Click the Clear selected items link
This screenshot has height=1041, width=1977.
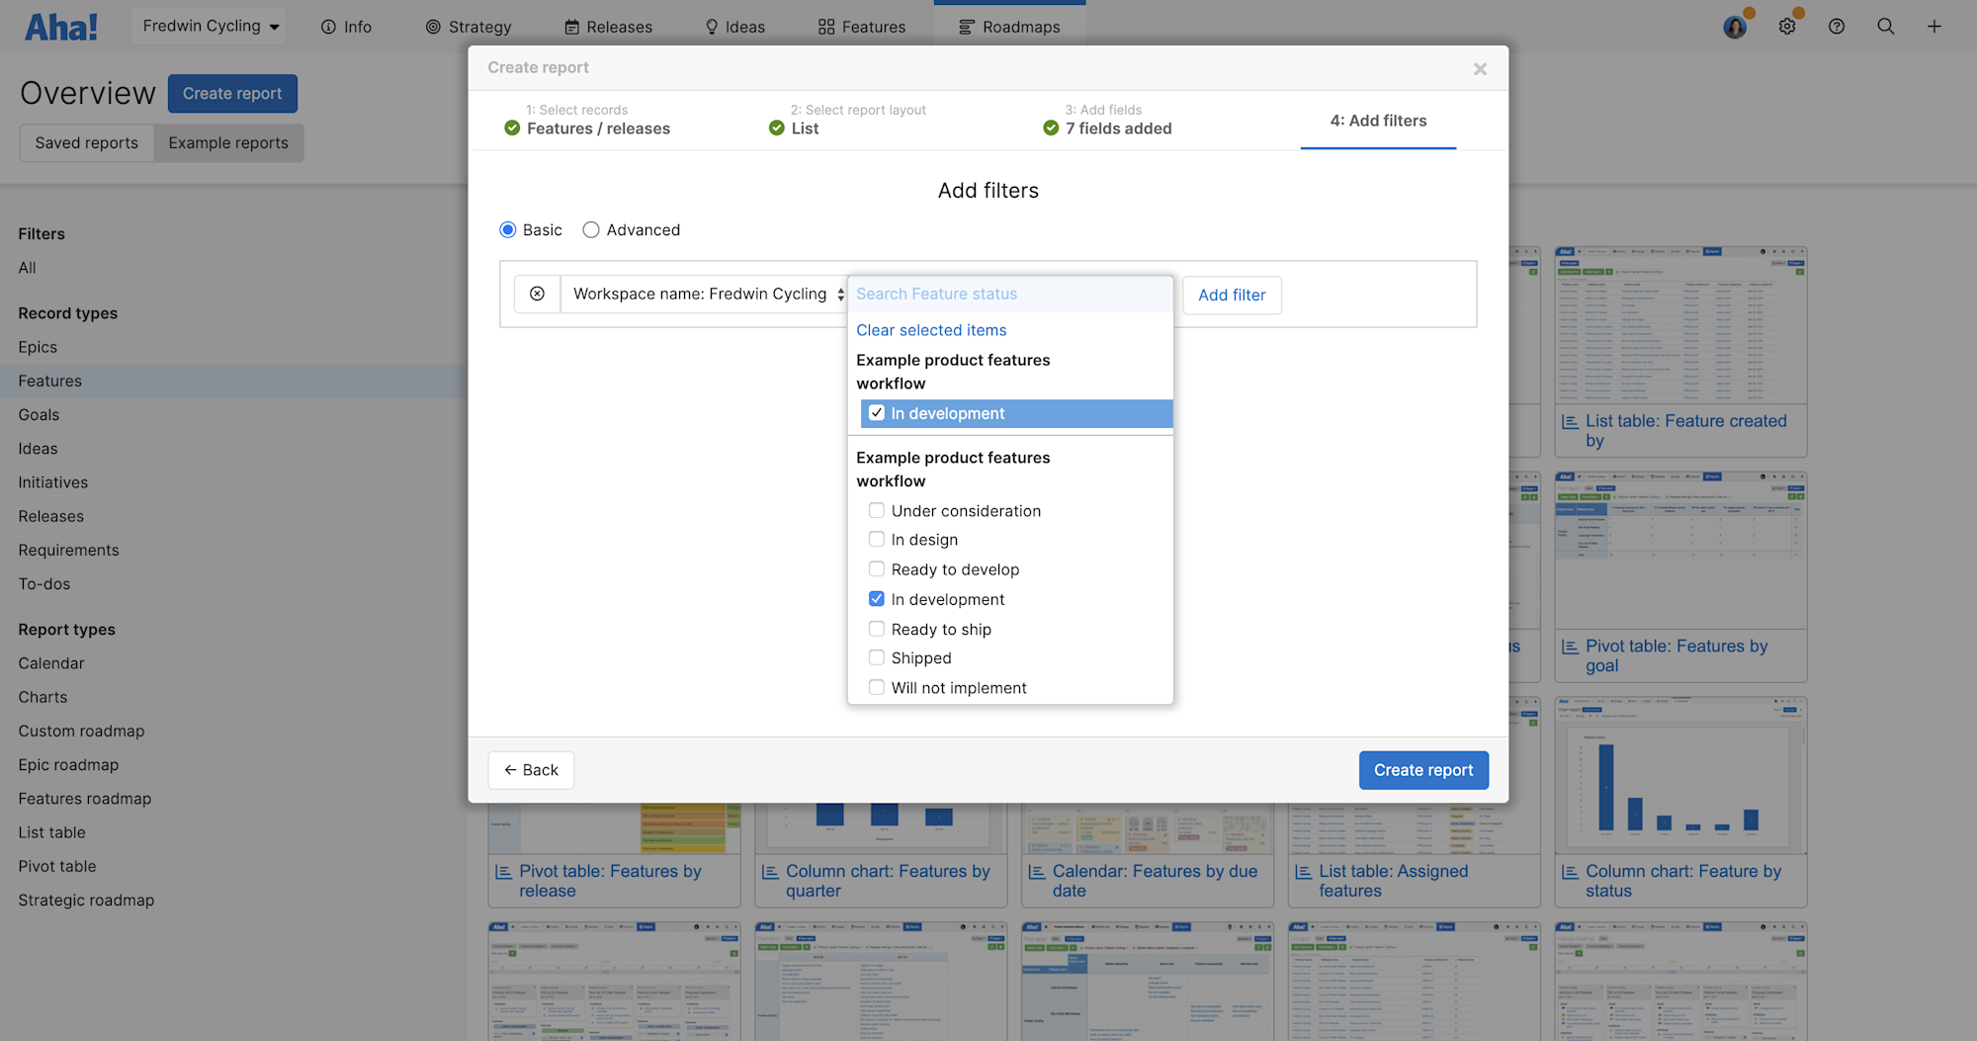[x=930, y=329]
